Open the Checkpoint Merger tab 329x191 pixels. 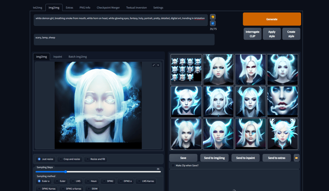(108, 7)
